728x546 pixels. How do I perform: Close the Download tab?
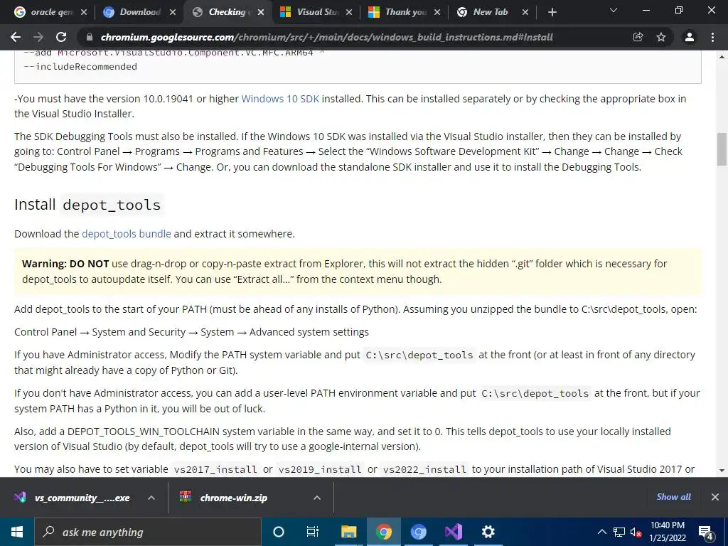pos(173,13)
